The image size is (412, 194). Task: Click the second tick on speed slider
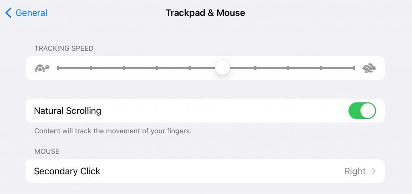click(91, 68)
